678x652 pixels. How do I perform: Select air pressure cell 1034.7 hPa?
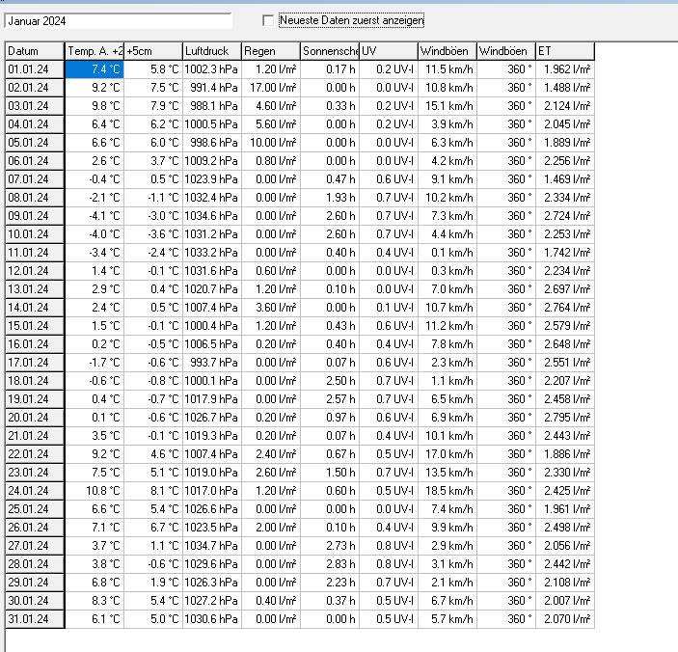211,546
